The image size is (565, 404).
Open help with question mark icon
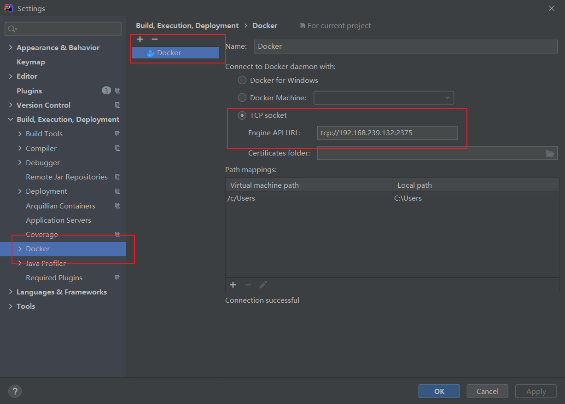(15, 391)
